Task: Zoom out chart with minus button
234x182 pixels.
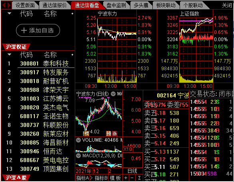Action: tap(132, 178)
